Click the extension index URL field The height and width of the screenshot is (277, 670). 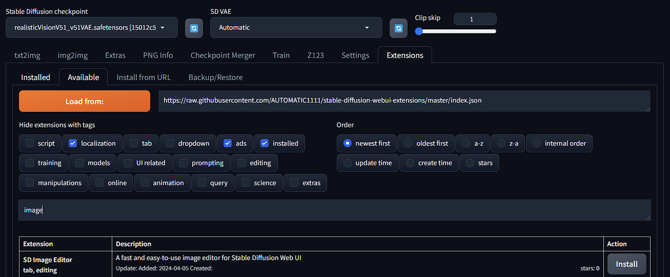click(x=404, y=101)
